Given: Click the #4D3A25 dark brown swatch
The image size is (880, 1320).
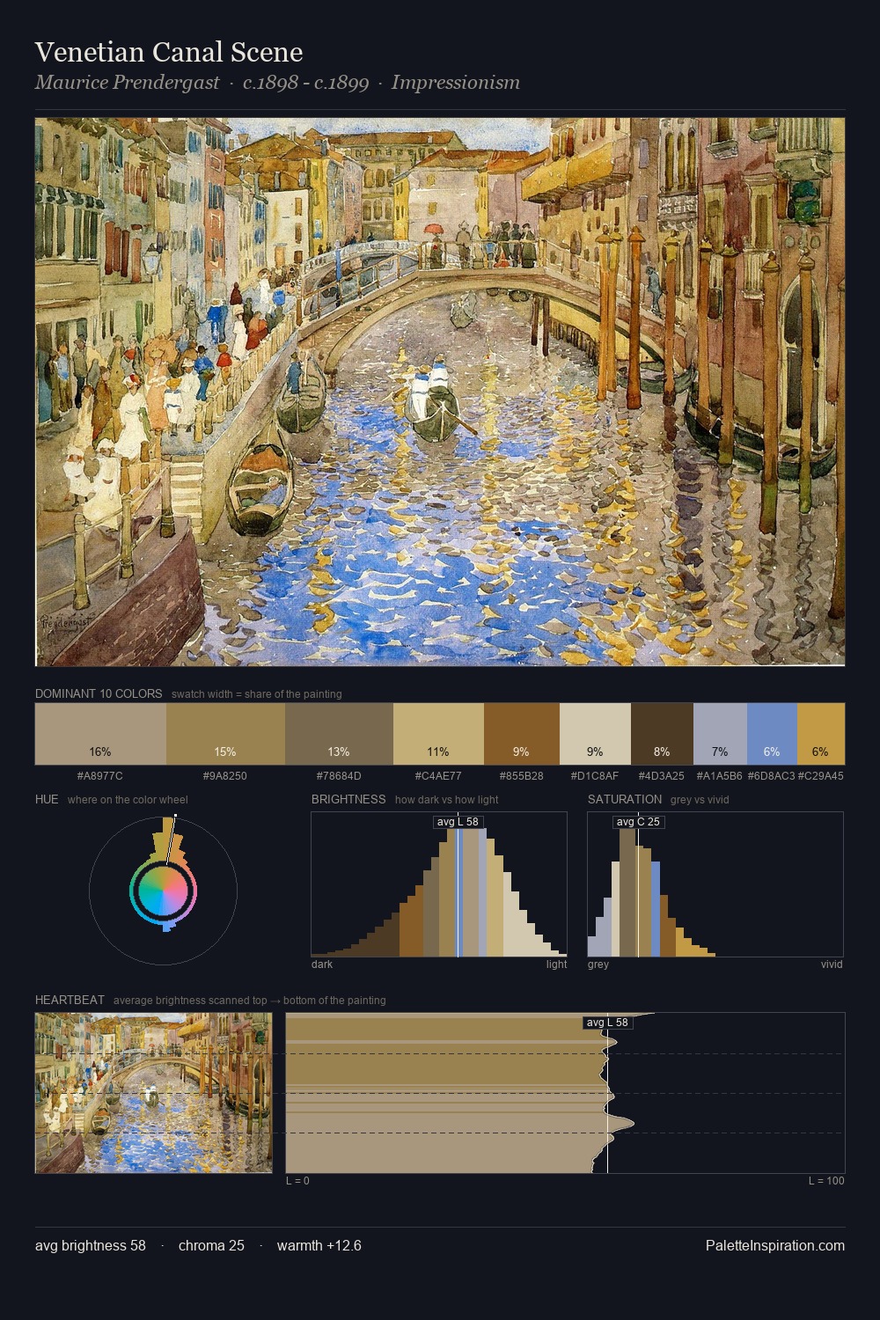Looking at the screenshot, I should (662, 733).
